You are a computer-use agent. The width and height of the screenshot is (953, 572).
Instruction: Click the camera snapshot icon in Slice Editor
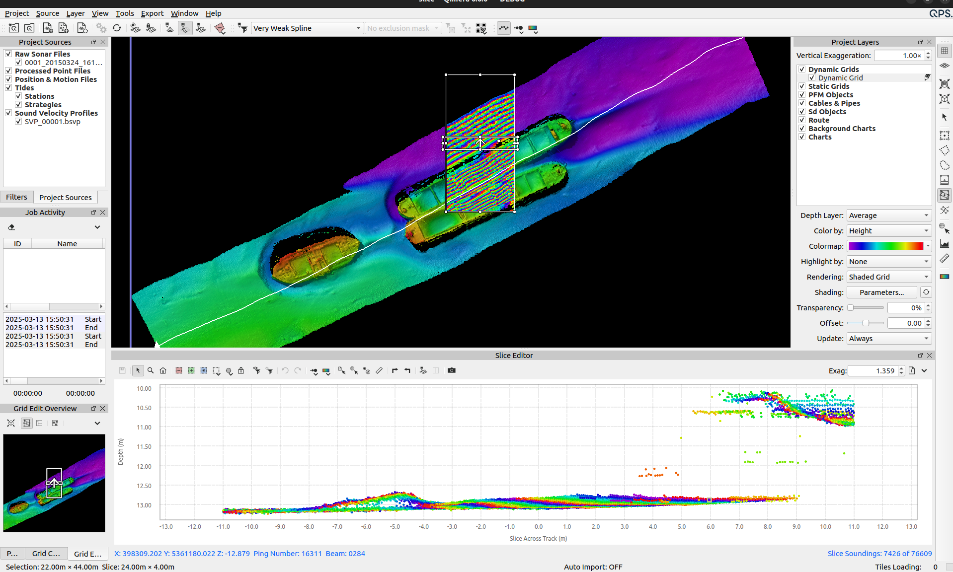451,370
